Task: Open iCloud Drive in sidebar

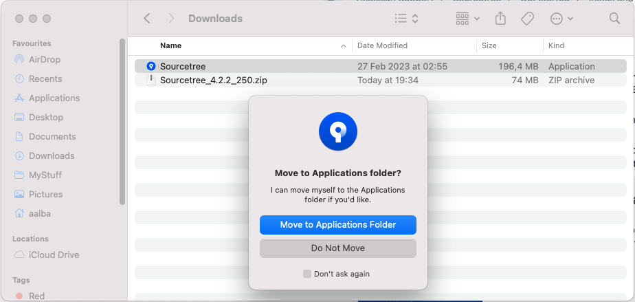Action: [54, 255]
